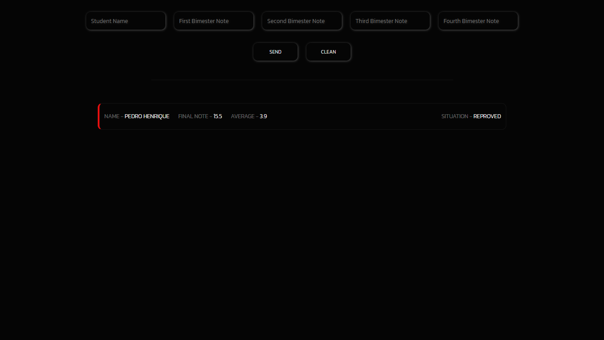
Task: Click the NAME label in result card
Action: click(112, 116)
